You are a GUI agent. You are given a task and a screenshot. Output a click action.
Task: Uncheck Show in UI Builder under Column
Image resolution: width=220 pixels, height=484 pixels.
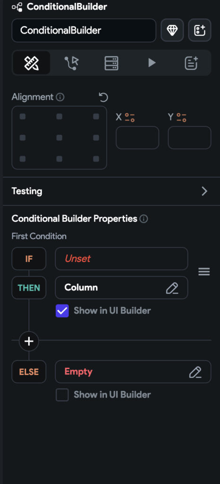(x=62, y=311)
